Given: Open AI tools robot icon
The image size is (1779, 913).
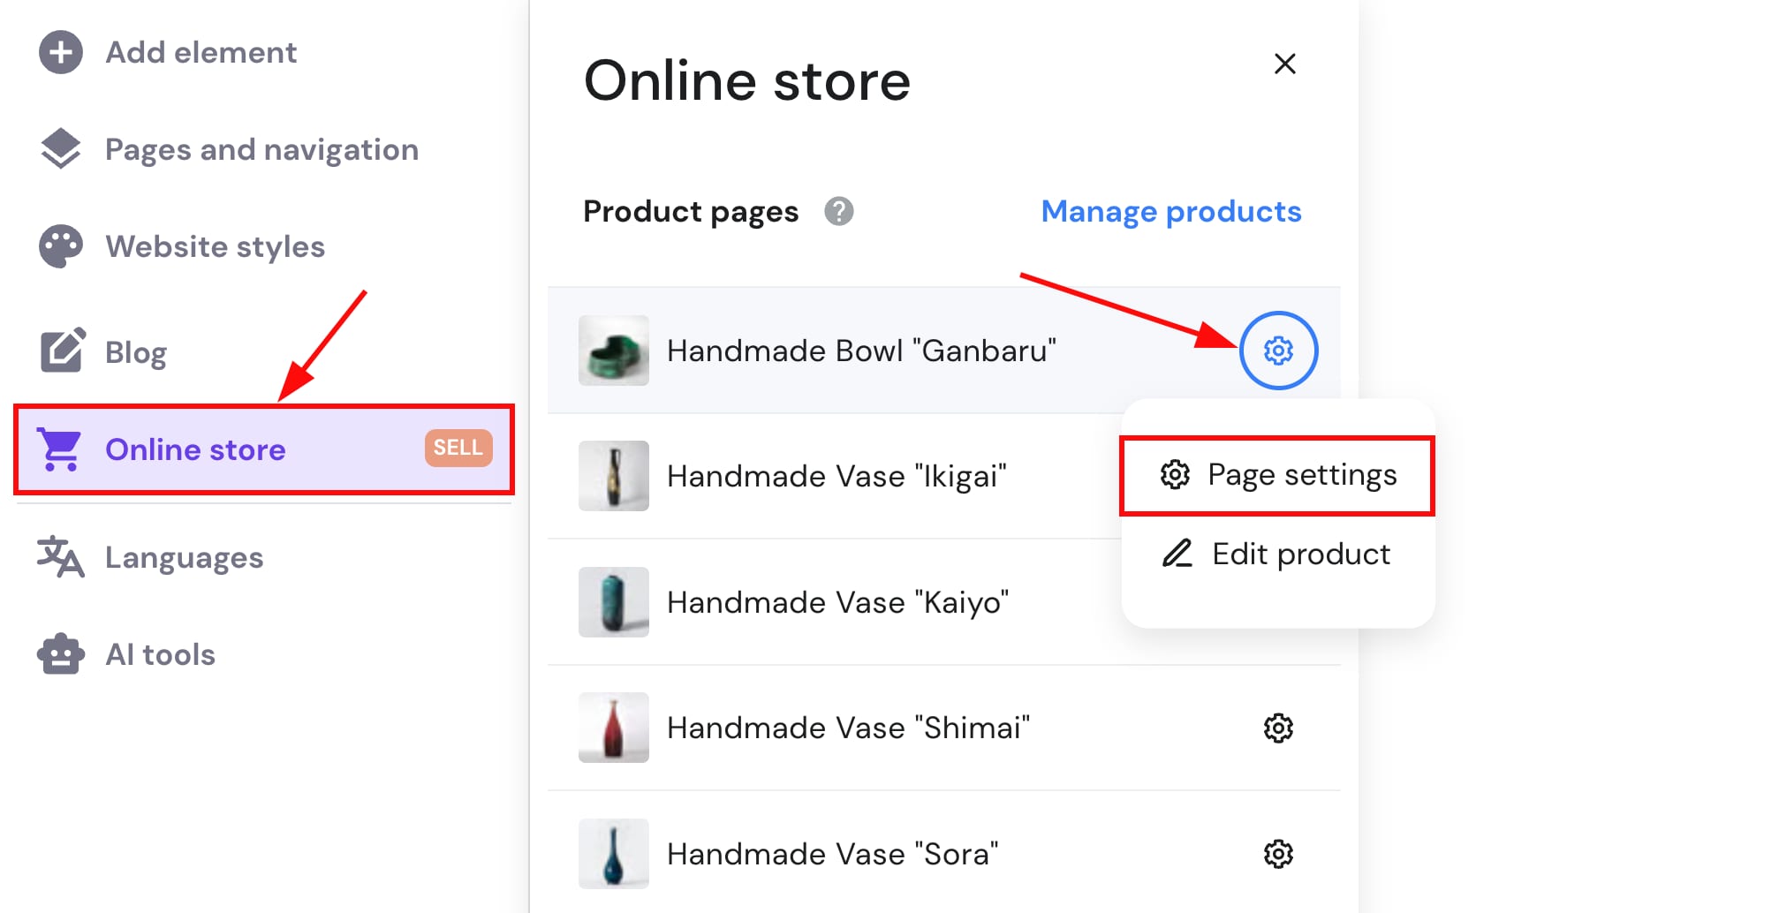Looking at the screenshot, I should pyautogui.click(x=60, y=654).
